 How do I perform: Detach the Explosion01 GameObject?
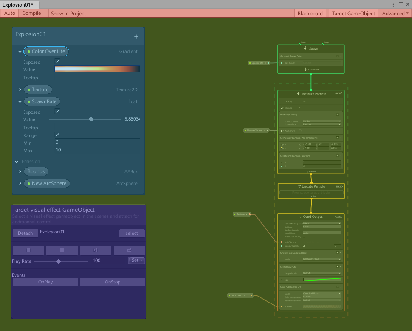[25, 233]
